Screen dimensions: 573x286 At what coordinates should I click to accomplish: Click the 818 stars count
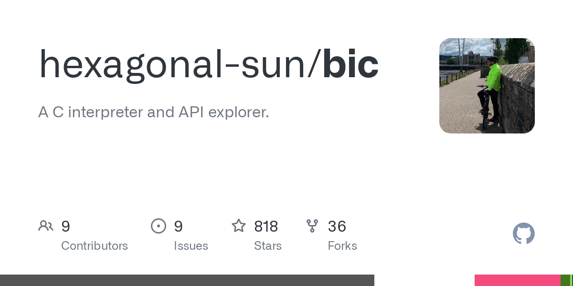[266, 226]
